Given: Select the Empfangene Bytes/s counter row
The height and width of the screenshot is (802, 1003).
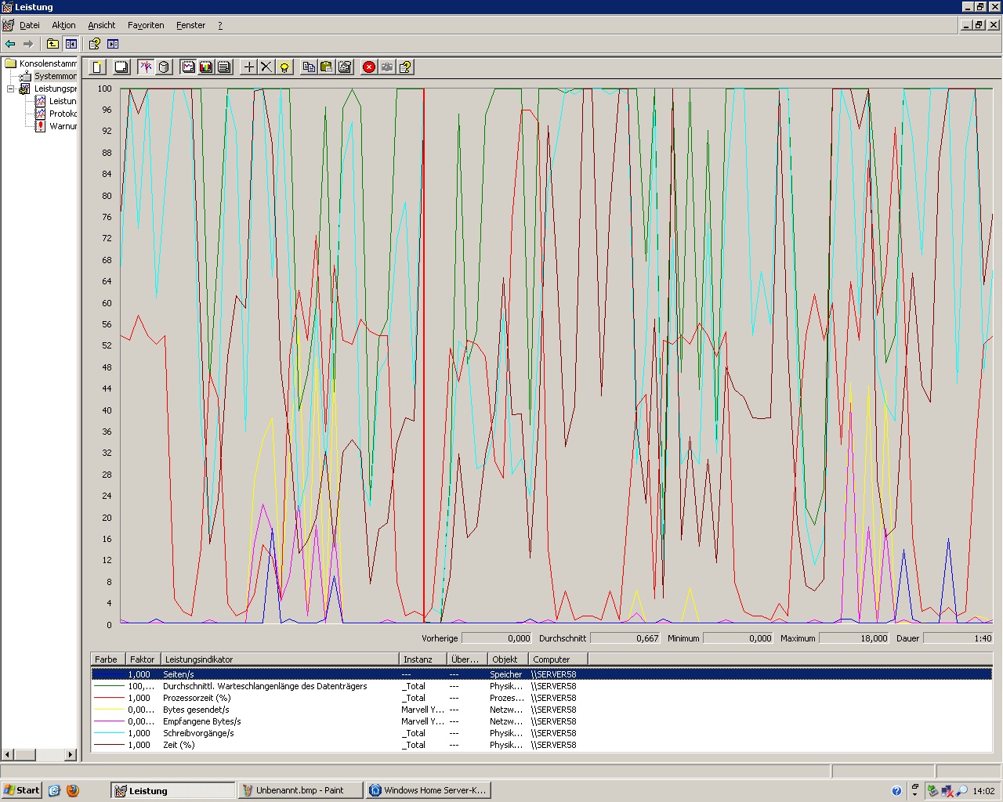Looking at the screenshot, I should coord(541,721).
